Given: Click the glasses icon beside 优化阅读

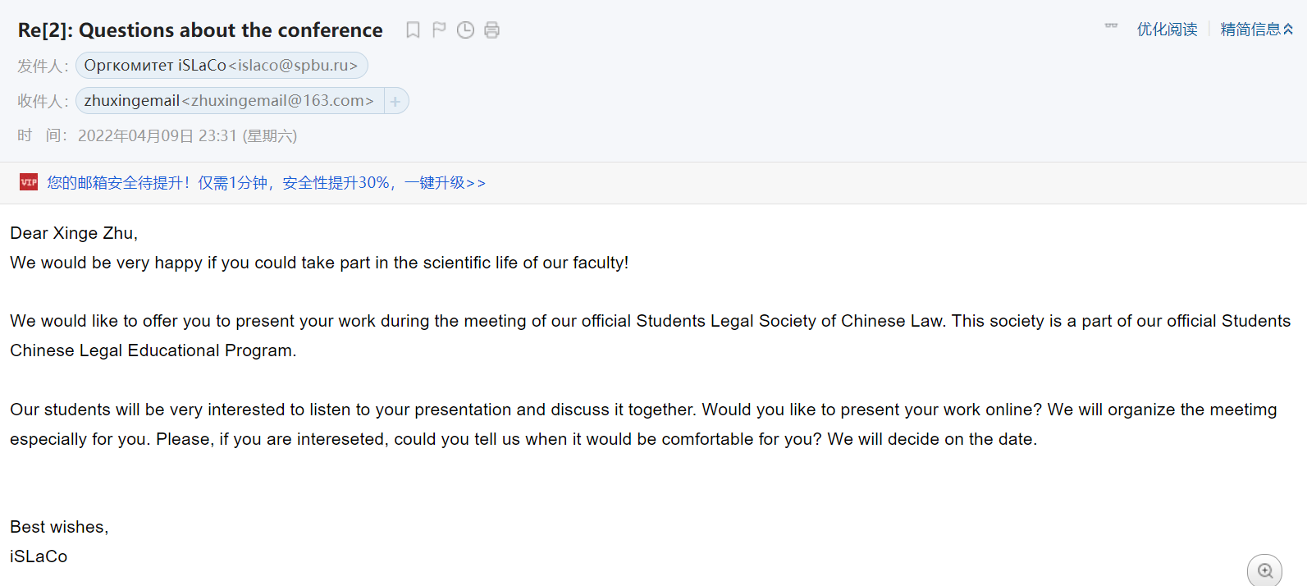Looking at the screenshot, I should tap(1111, 27).
